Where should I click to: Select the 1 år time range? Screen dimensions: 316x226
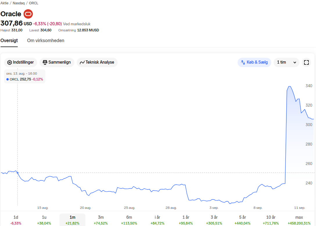click(x=186, y=220)
